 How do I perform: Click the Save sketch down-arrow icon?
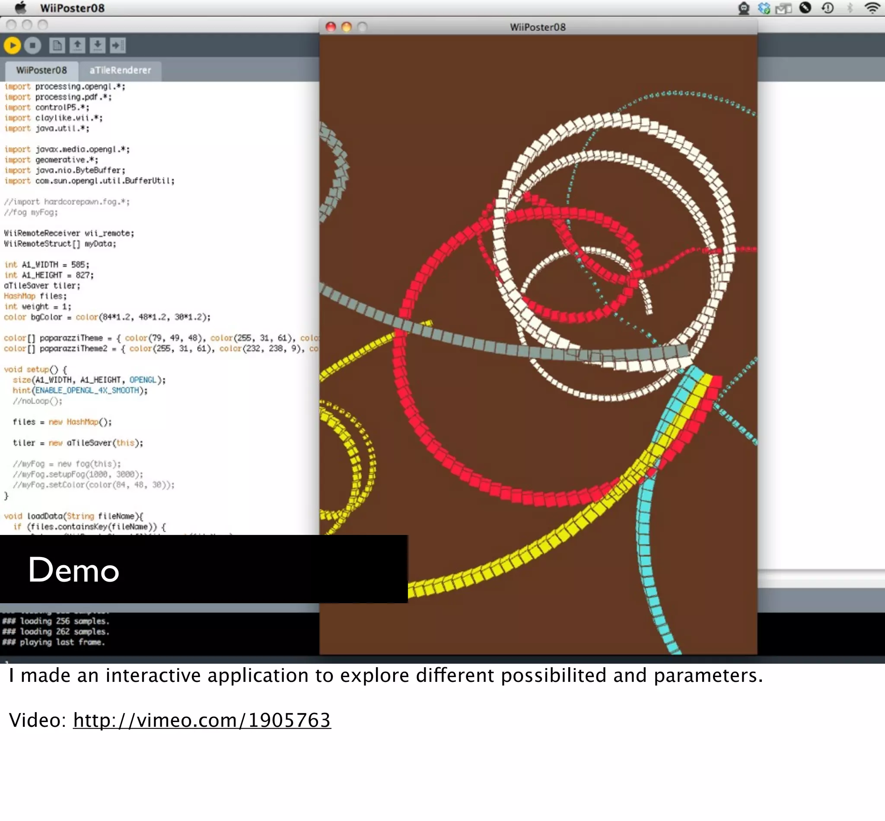click(x=98, y=45)
